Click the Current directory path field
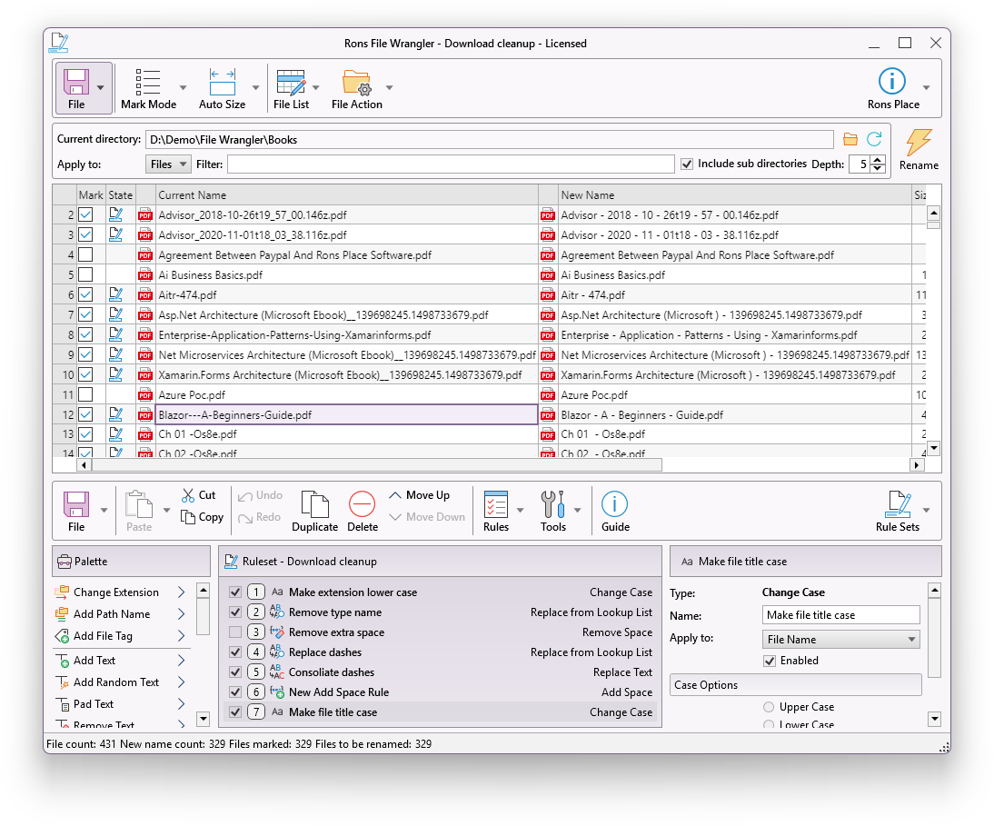994x826 pixels. (x=490, y=139)
